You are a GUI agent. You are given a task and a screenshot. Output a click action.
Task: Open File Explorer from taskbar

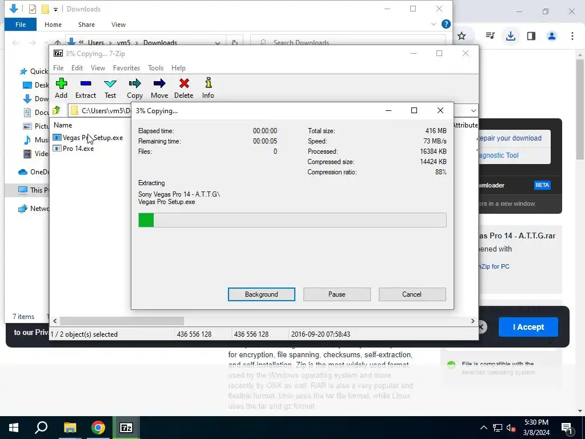(70, 428)
